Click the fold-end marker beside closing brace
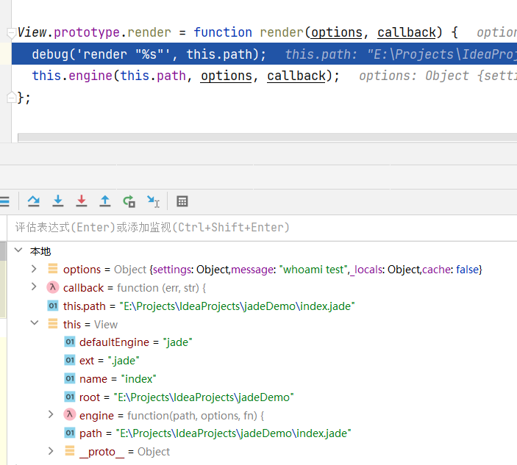 pos(12,98)
